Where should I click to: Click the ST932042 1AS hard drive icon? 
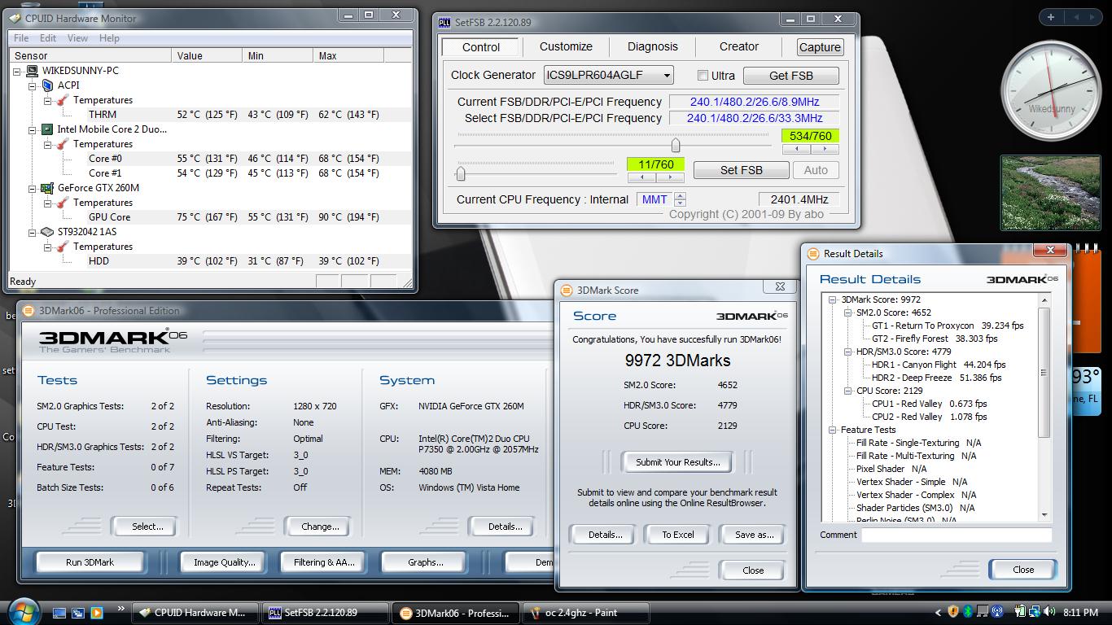pyautogui.click(x=47, y=232)
